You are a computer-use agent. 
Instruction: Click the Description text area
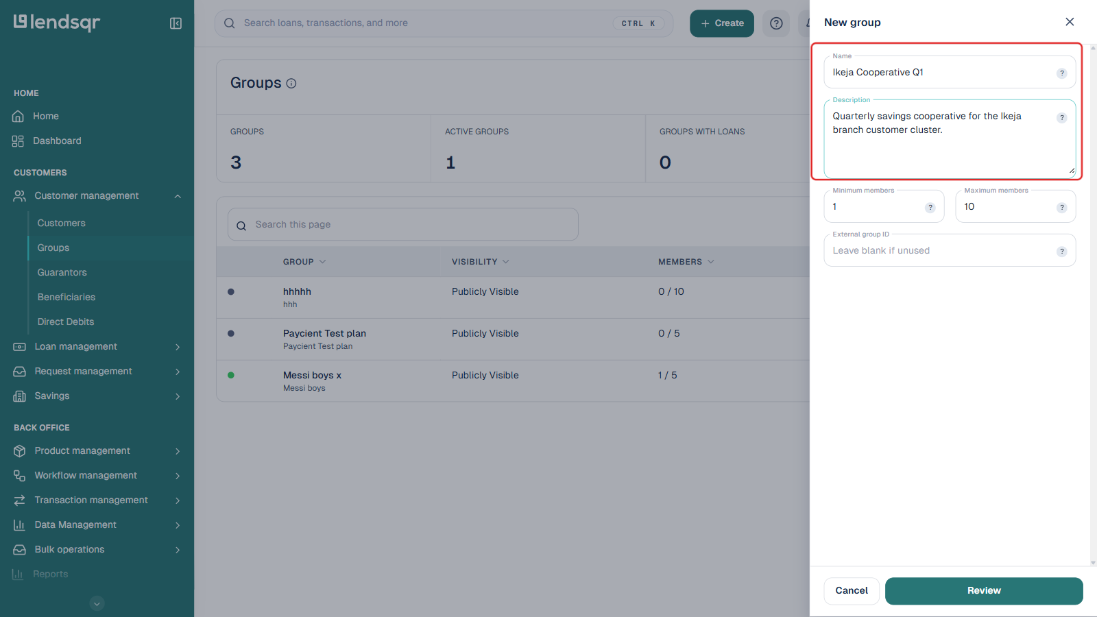pyautogui.click(x=950, y=139)
